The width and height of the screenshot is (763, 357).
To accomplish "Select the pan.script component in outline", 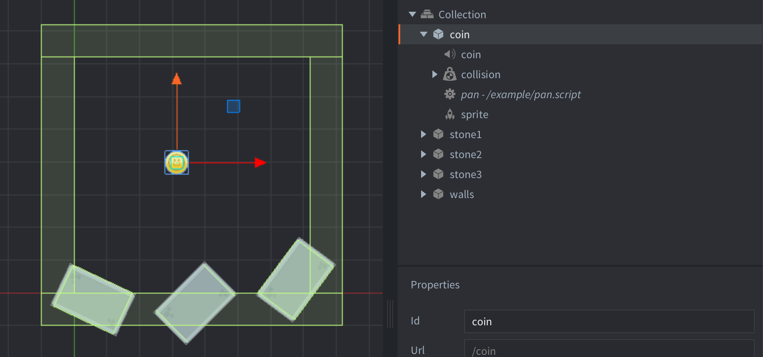I will (x=520, y=95).
